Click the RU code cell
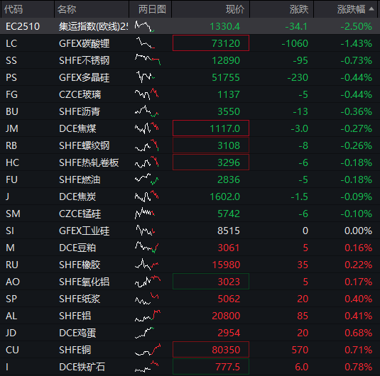380x376 pixels. pos(12,265)
